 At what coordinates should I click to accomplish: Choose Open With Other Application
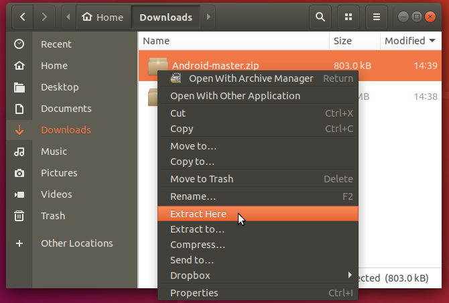[x=258, y=96]
